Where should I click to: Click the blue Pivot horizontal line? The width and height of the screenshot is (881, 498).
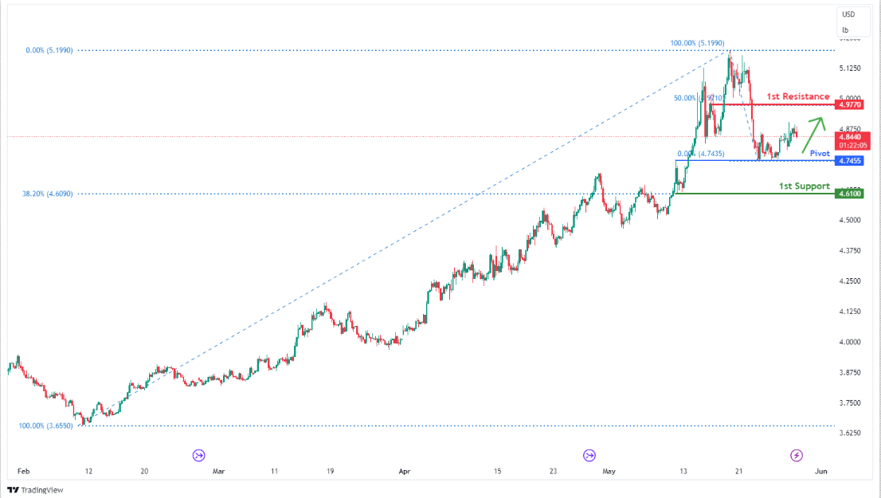coord(755,161)
